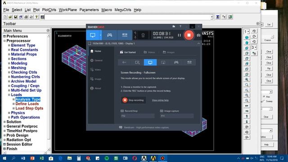Viewport: 288px width, 162px height.
Task: Click the Bandicam webcam overlay icon
Action: click(x=143, y=35)
